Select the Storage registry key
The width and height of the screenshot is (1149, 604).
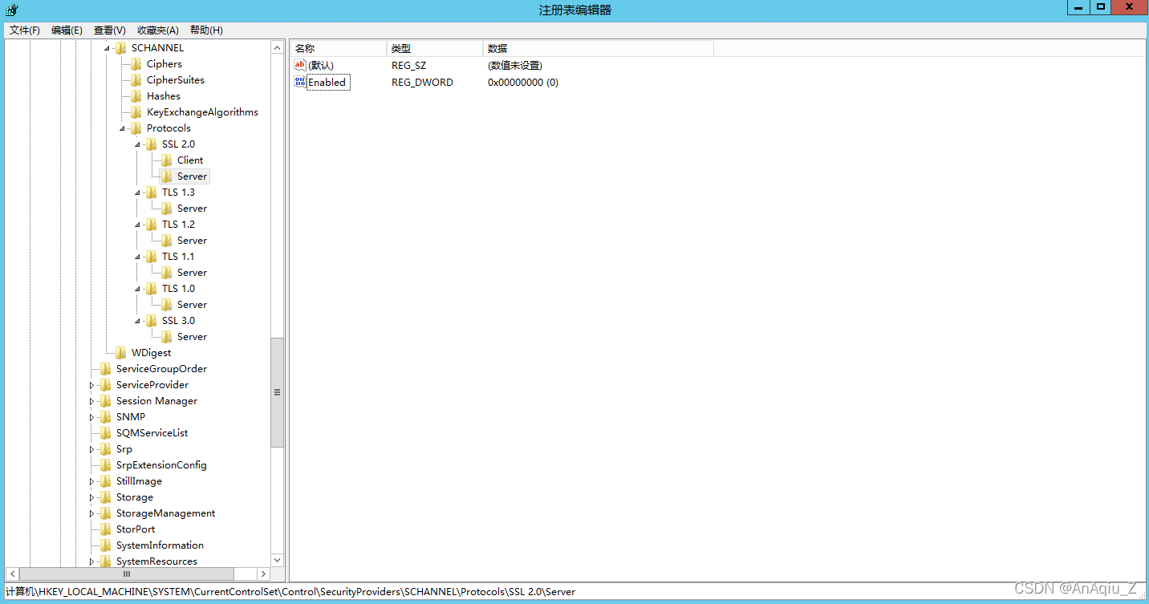pos(135,497)
